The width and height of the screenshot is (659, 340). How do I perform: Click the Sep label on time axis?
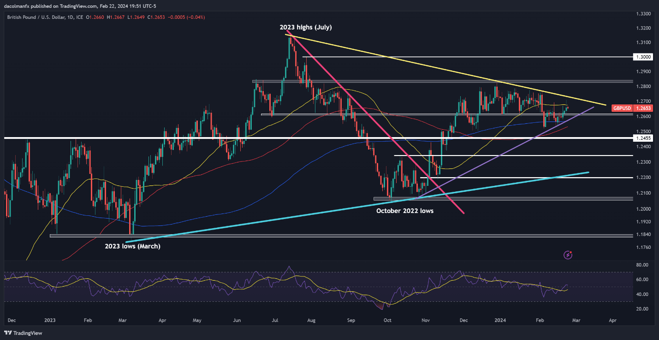click(x=351, y=320)
